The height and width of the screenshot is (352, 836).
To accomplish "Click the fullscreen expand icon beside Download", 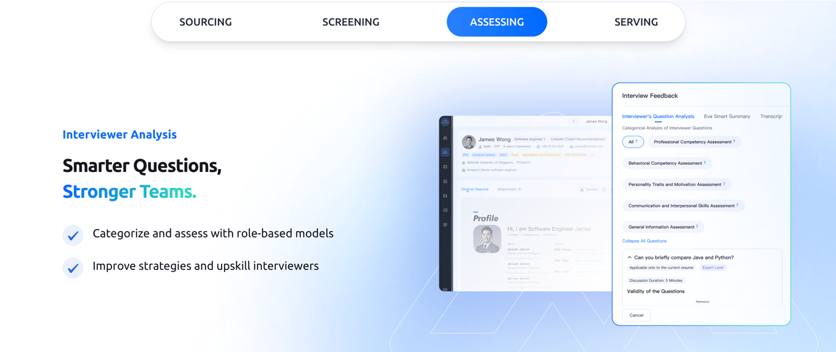I will pyautogui.click(x=604, y=190).
